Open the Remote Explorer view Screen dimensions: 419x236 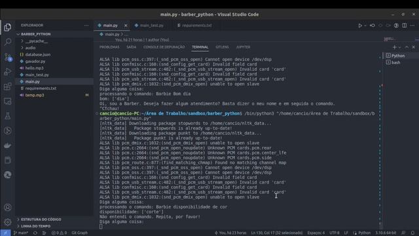[x=8, y=101]
